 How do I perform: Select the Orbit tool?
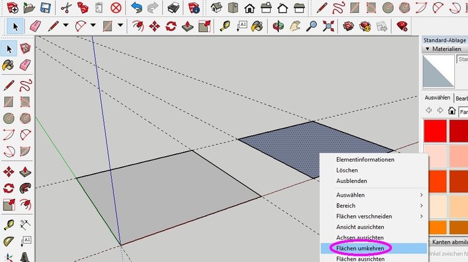278,26
